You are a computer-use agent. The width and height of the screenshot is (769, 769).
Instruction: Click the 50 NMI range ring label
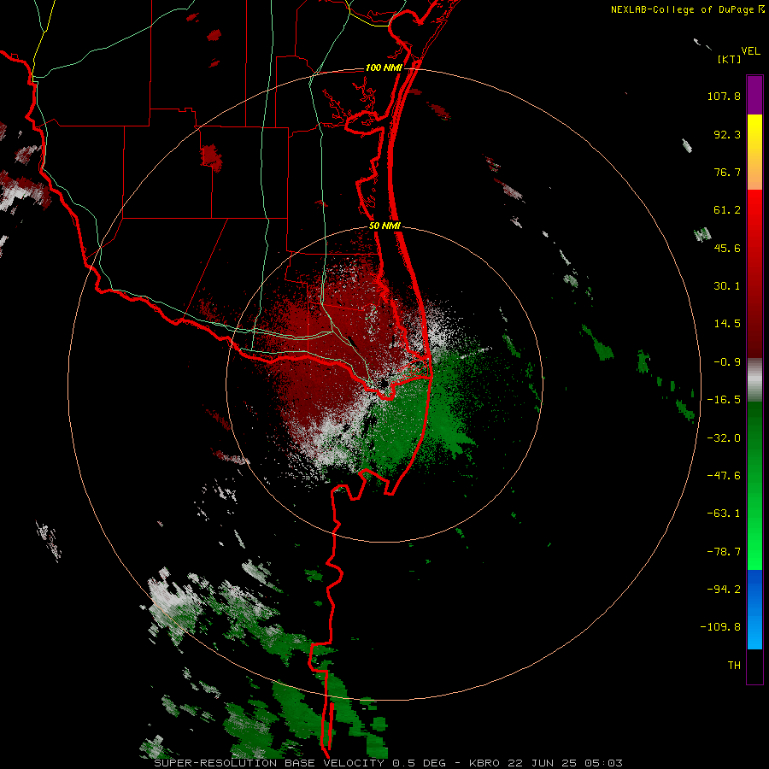[385, 226]
